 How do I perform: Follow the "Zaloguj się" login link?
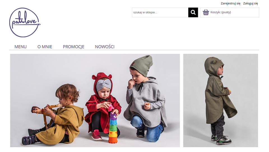tap(251, 3)
